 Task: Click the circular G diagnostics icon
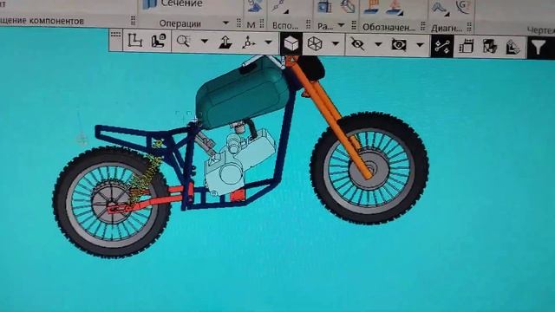[463, 7]
